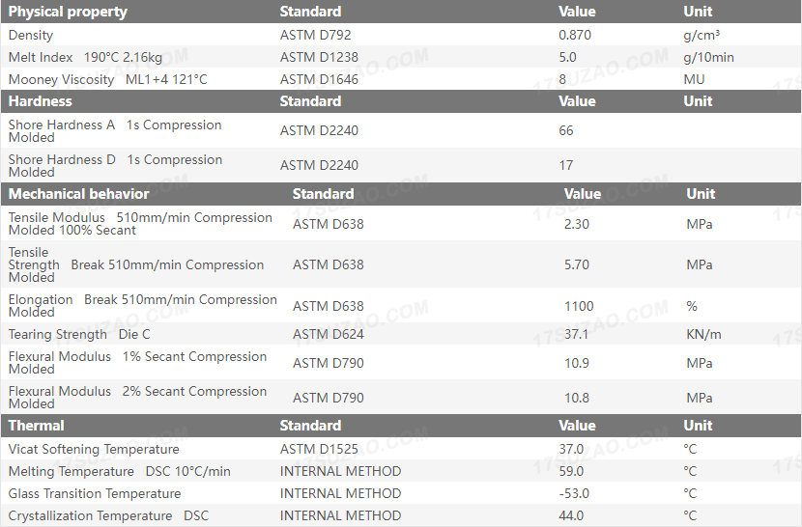Click the ASTM D1646 standard cell
Image resolution: width=802 pixels, height=527 pixels.
pyautogui.click(x=319, y=79)
